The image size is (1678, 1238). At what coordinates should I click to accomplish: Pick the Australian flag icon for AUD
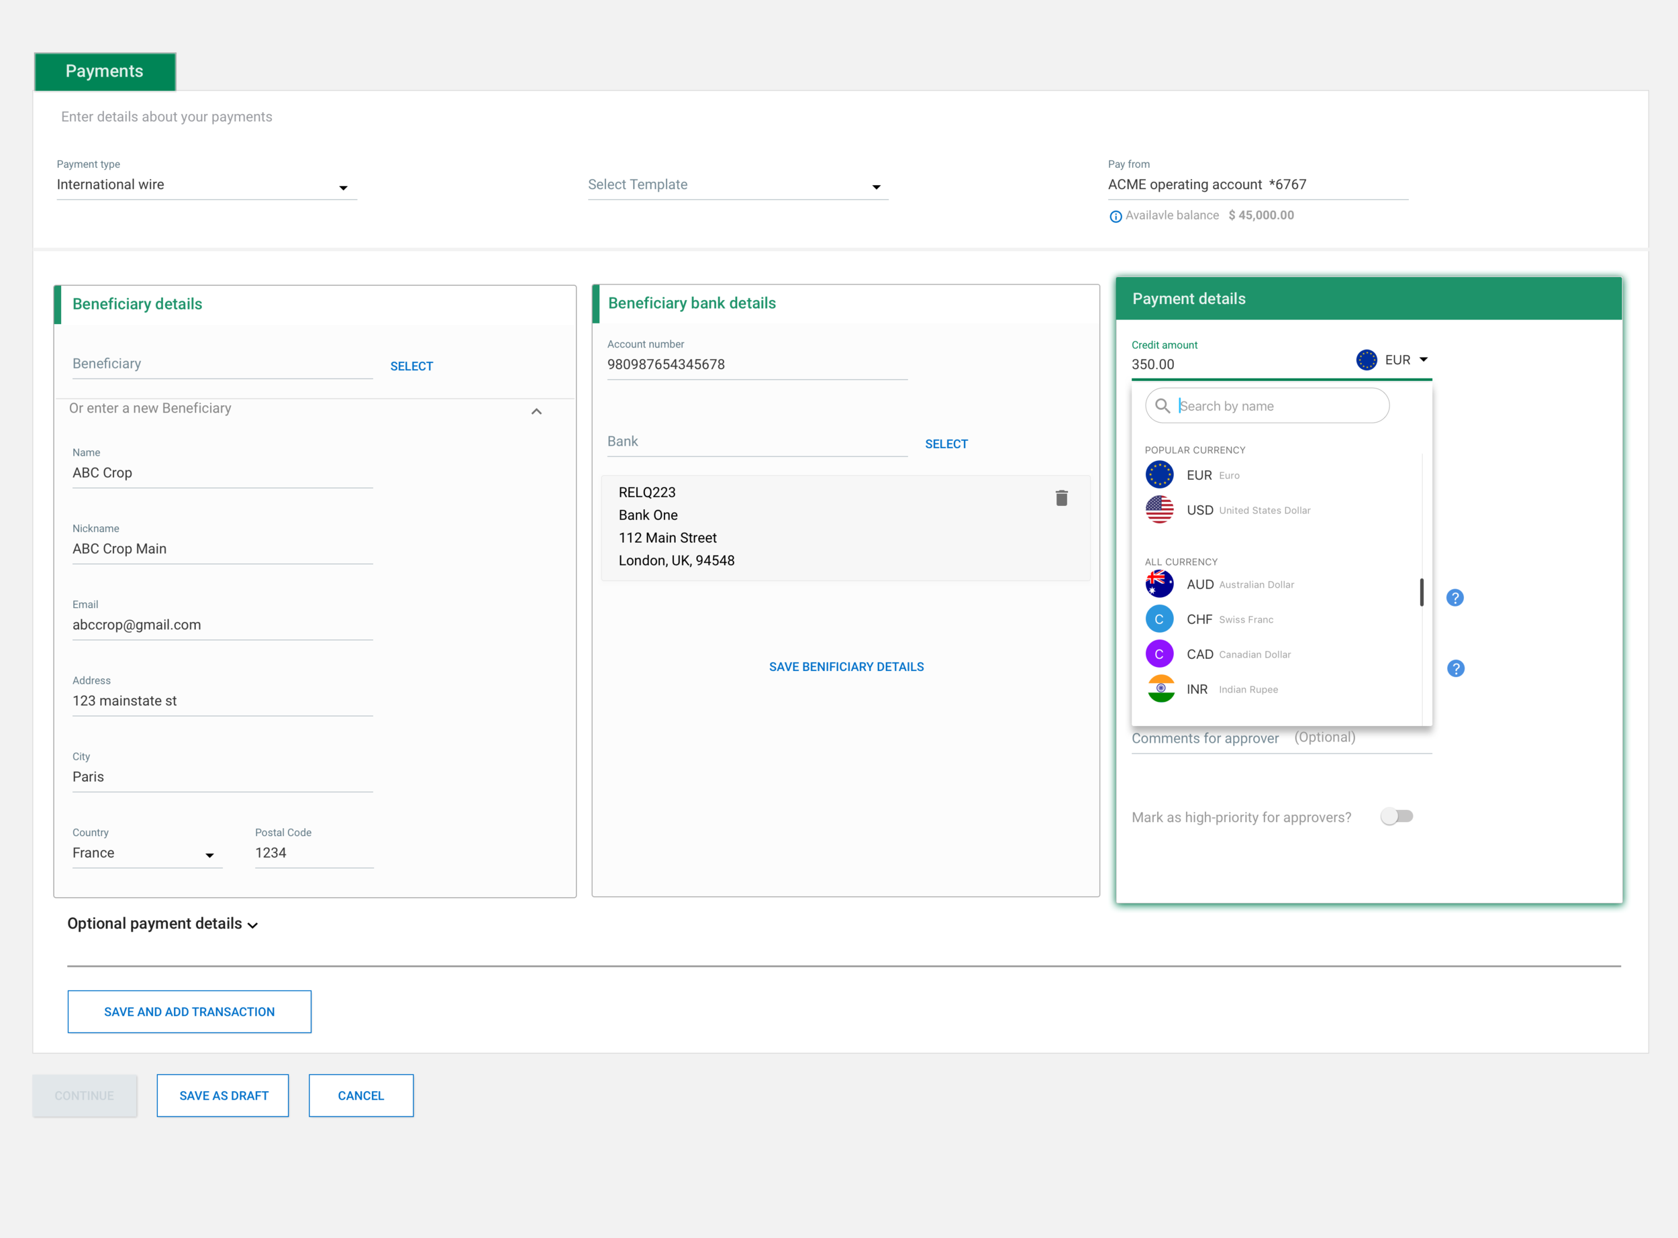coord(1159,584)
